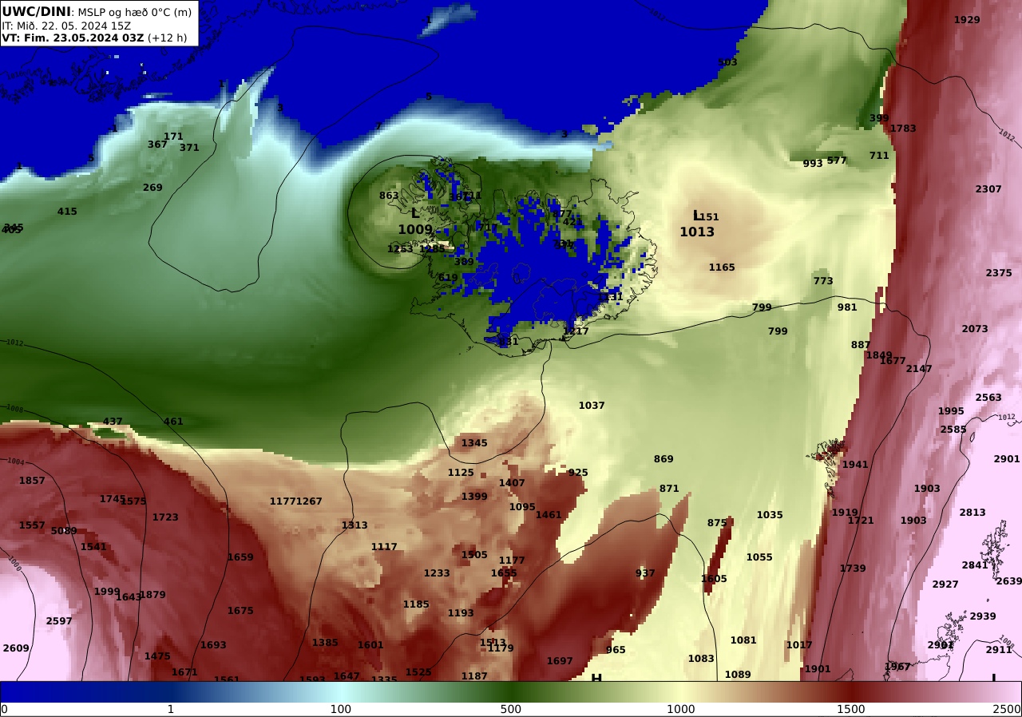This screenshot has width=1022, height=717.
Task: Click the height value 2597
Action: click(x=59, y=621)
